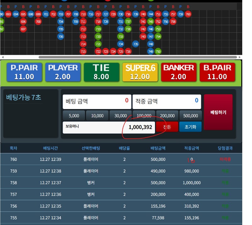
Task: Add the 500,000 chip amount
Action: coord(191,116)
